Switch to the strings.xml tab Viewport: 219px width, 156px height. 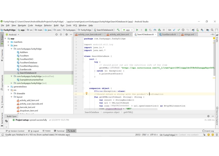pos(189,34)
